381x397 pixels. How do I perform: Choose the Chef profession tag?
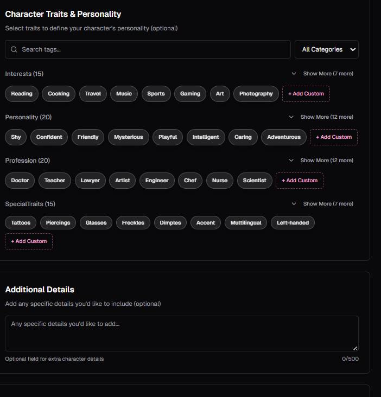click(x=190, y=181)
